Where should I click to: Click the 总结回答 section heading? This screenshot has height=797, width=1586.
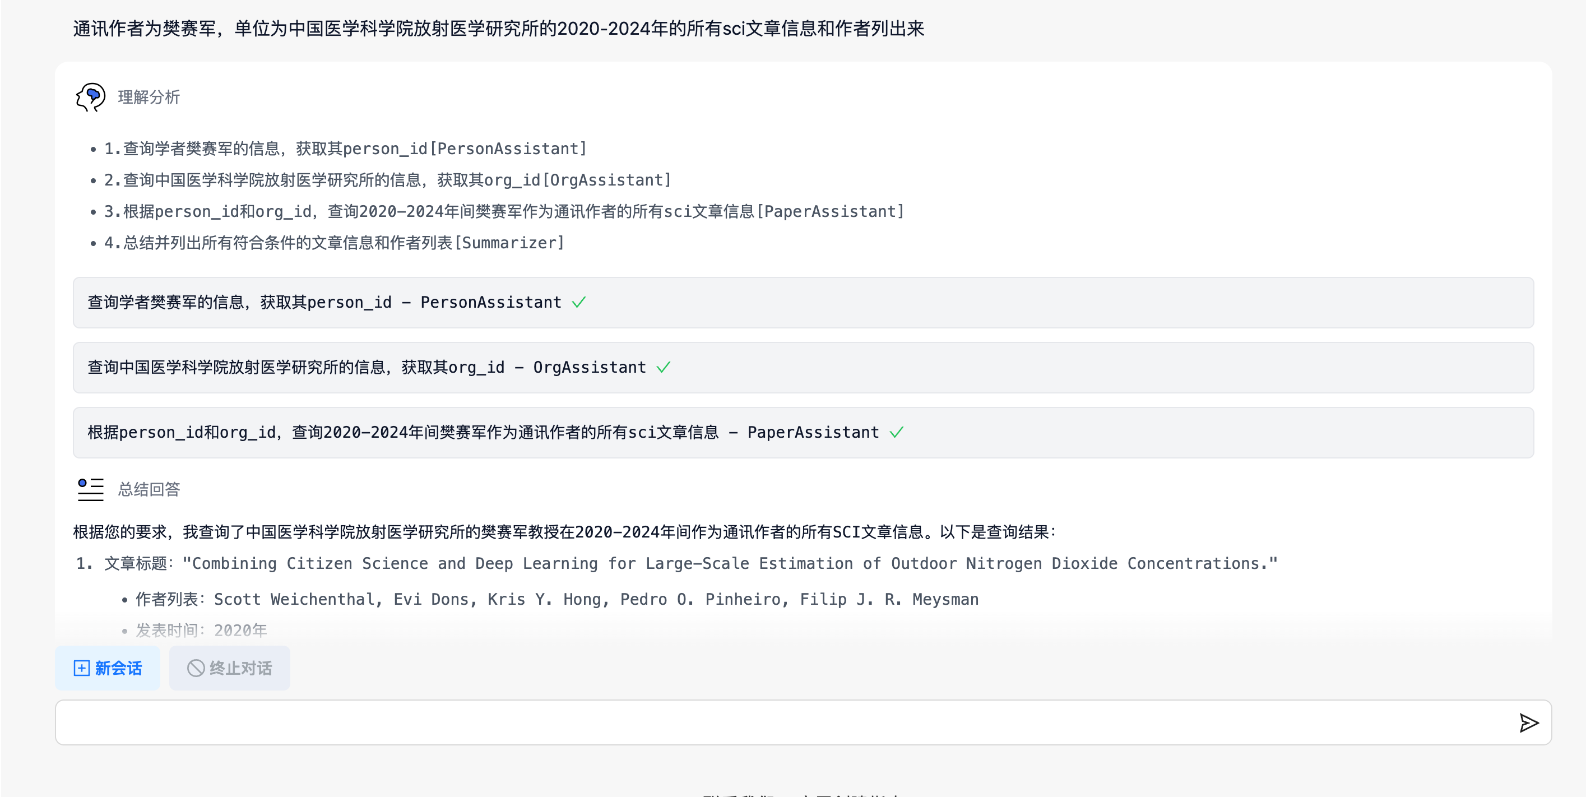[149, 490]
